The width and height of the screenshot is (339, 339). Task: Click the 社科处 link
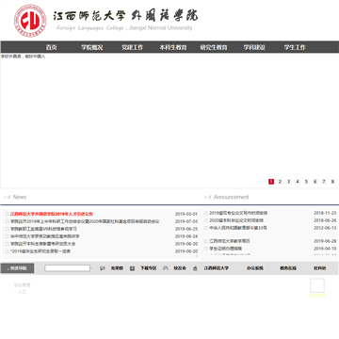click(320, 268)
